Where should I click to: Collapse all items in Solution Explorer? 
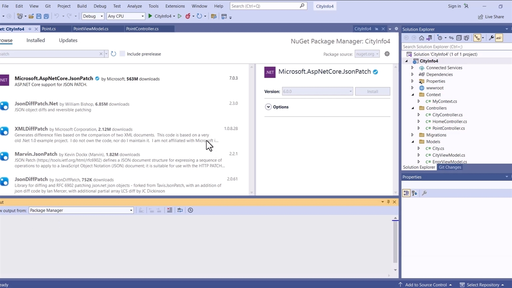tap(459, 38)
